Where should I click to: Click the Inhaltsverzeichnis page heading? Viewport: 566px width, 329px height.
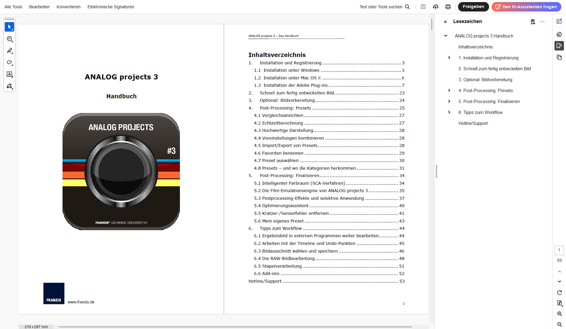pos(277,55)
